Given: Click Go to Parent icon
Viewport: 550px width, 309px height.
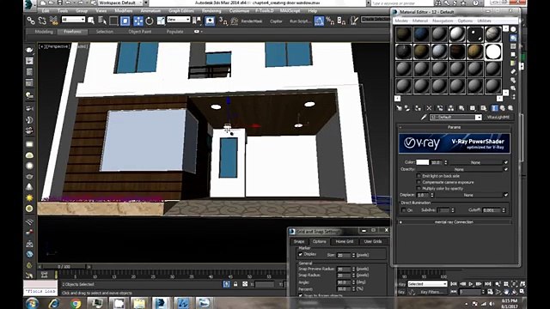Looking at the screenshot, I should tap(503, 108).
